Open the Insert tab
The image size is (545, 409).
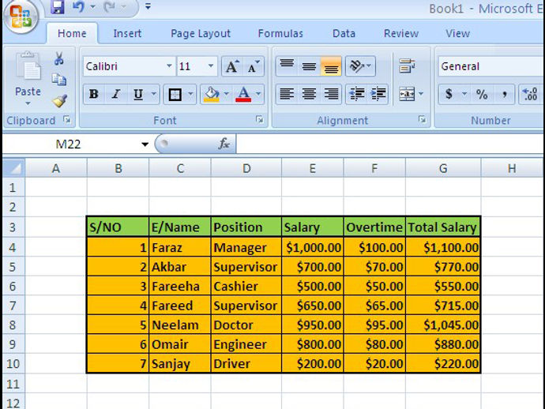pyautogui.click(x=127, y=33)
